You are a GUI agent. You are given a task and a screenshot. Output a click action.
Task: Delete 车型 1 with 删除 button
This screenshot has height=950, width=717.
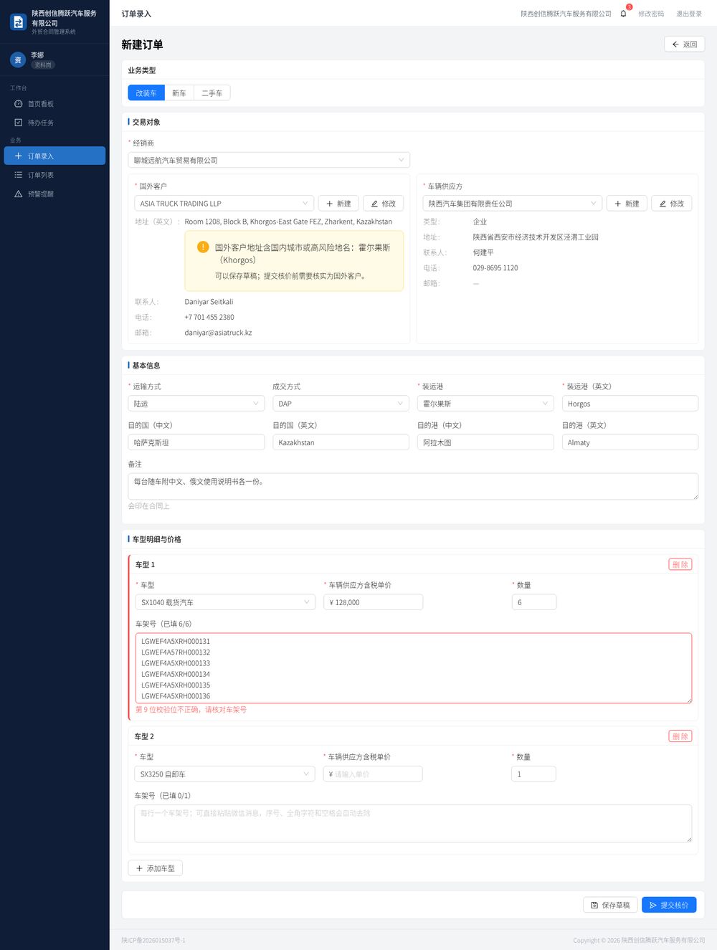680,564
